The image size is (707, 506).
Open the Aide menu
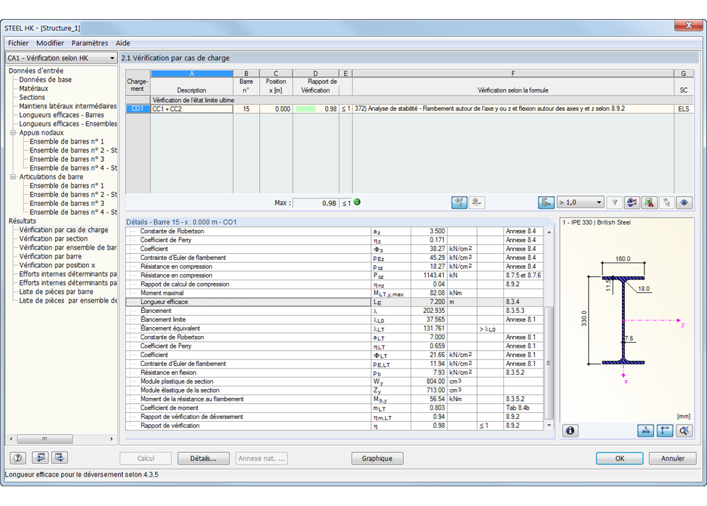(122, 43)
